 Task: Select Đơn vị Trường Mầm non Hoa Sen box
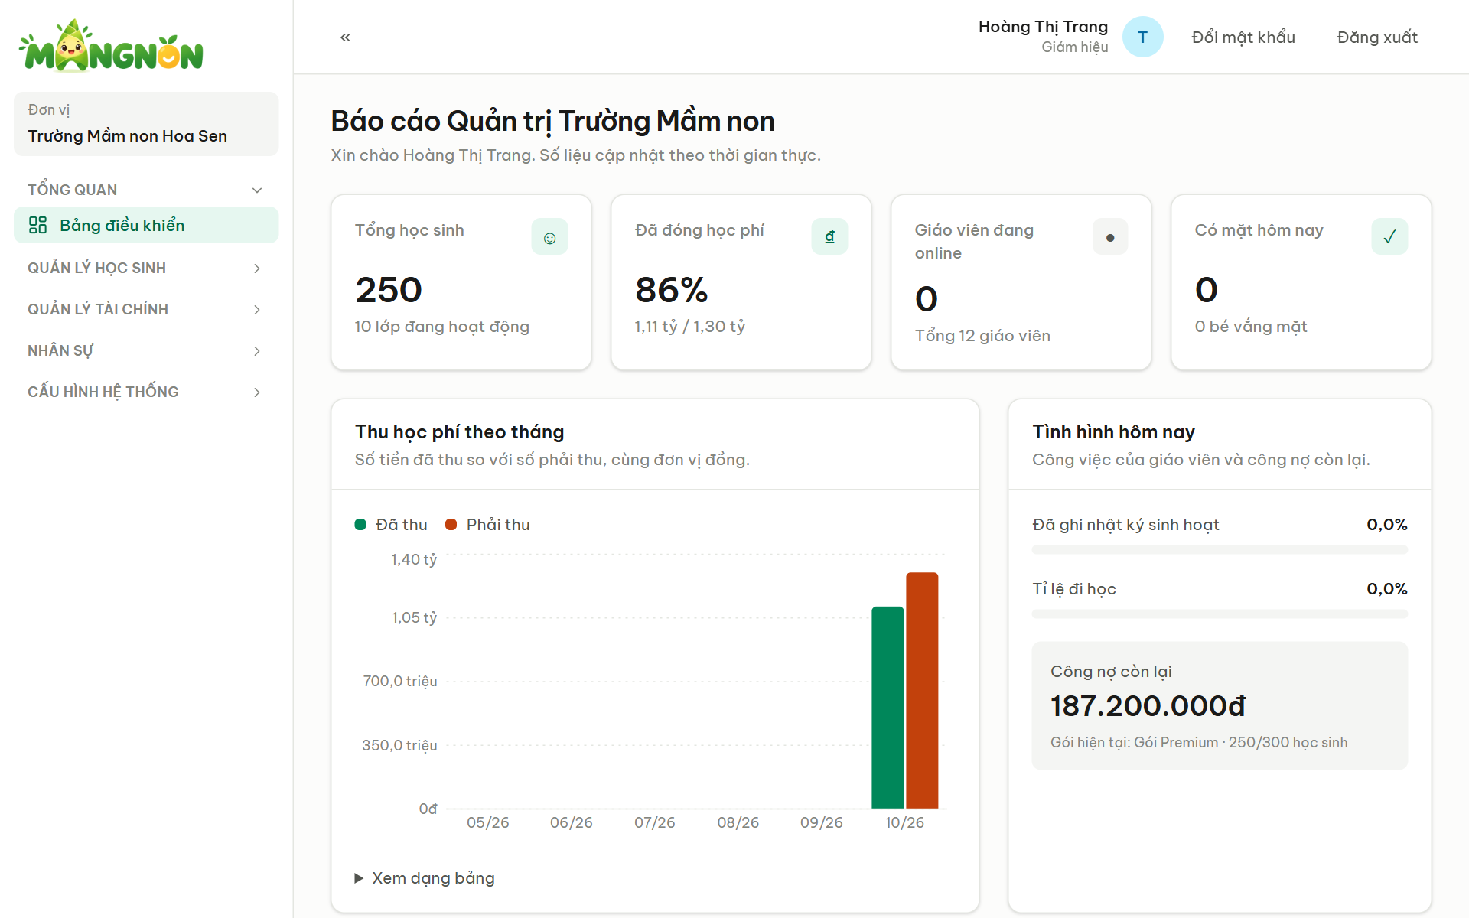[146, 124]
